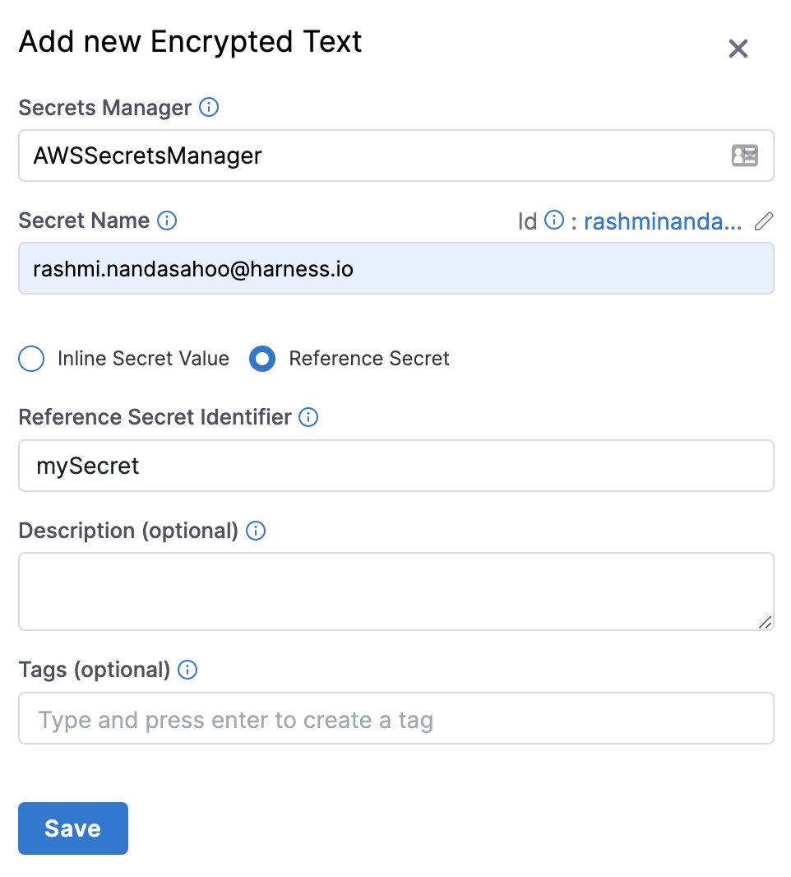Click the Description textarea resize handle
791x877 pixels.
(x=766, y=623)
